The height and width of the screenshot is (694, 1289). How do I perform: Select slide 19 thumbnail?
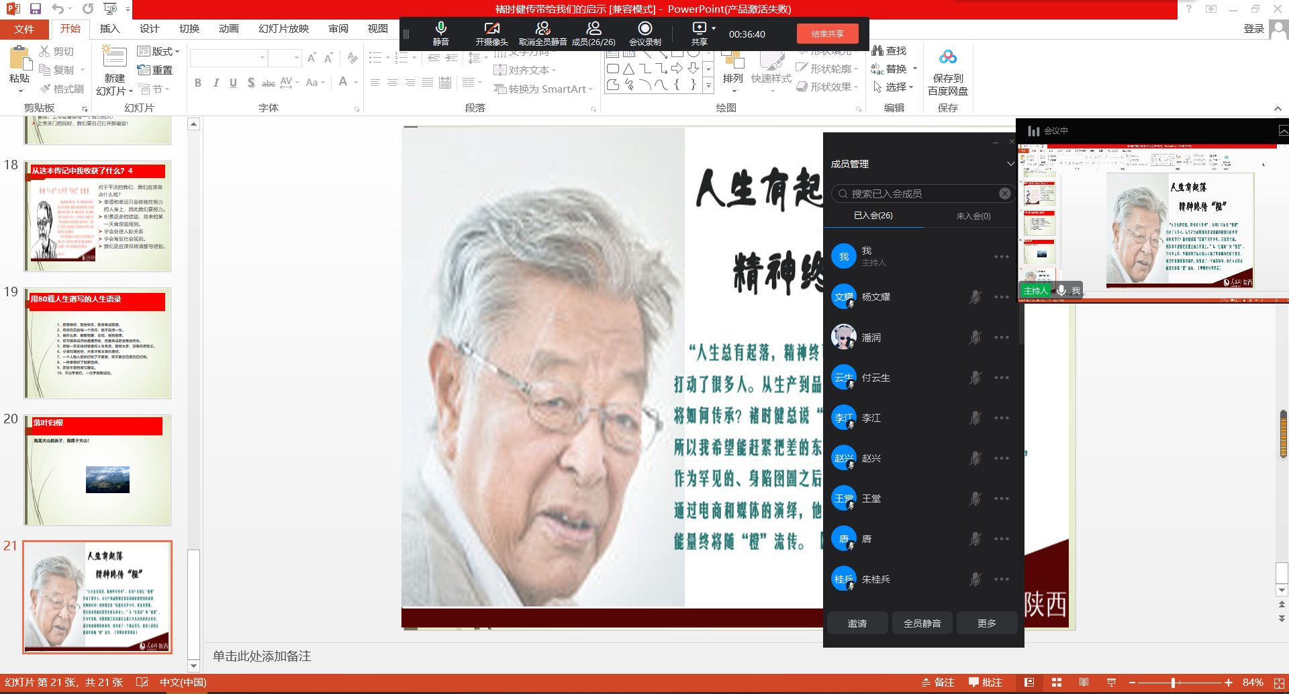[98, 343]
